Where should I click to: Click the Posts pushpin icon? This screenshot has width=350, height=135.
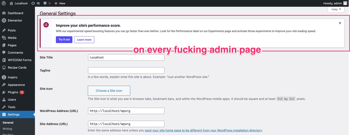(x=4, y=30)
